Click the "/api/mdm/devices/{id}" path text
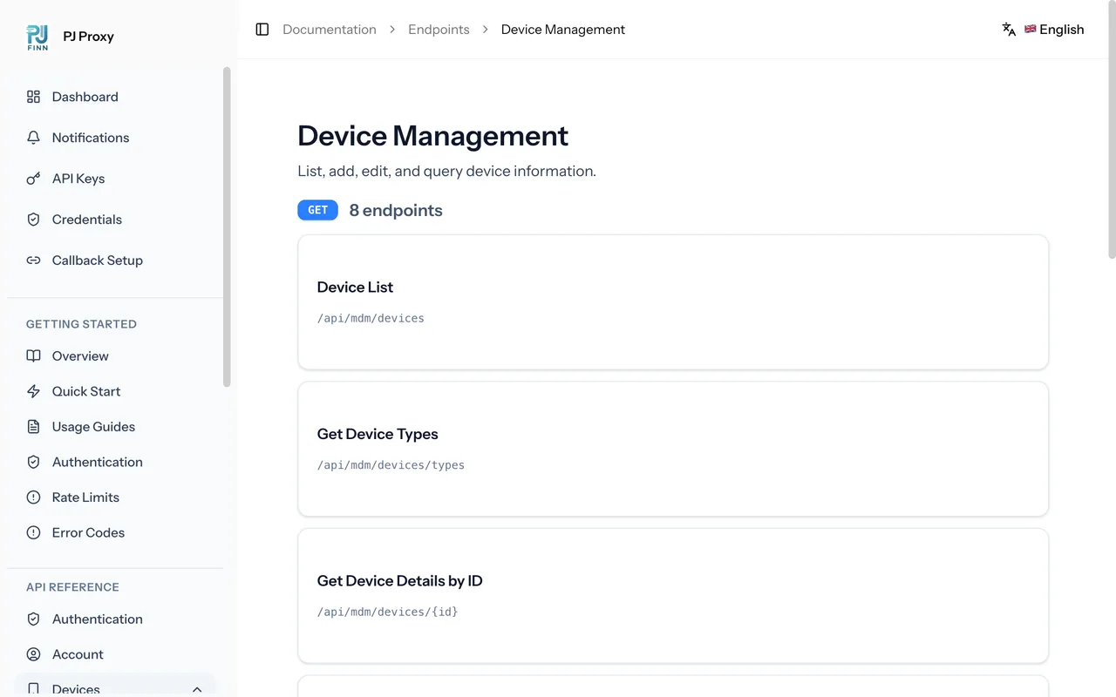 point(388,612)
